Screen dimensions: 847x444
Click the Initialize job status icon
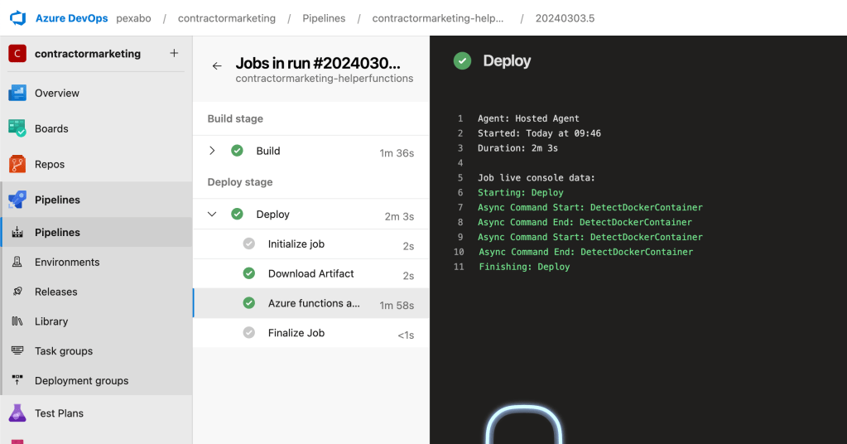pyautogui.click(x=249, y=244)
